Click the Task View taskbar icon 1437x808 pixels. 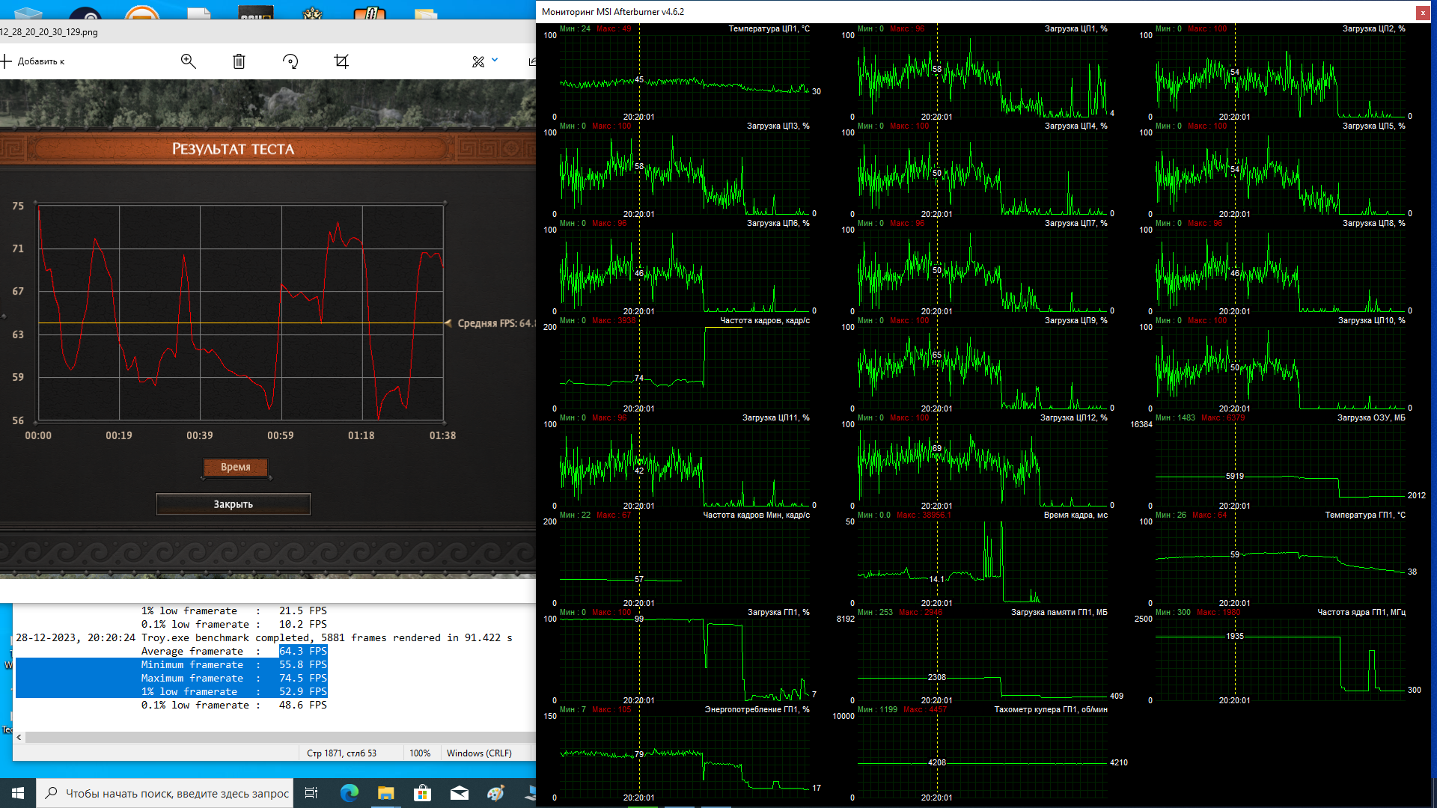[311, 793]
